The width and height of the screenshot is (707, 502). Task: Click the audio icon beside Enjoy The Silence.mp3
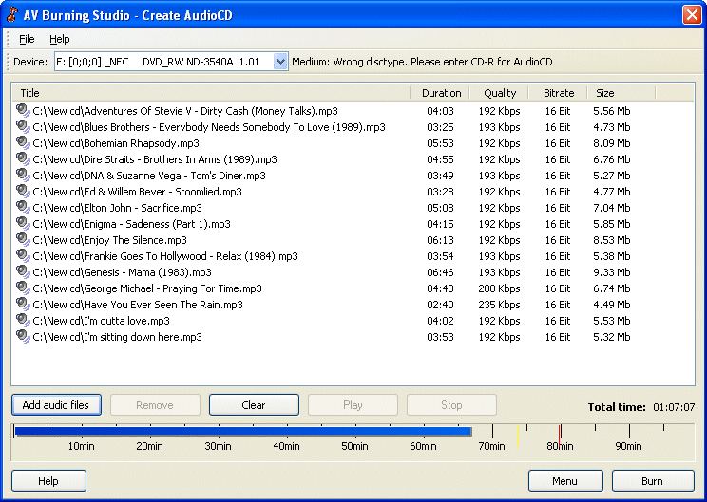click(23, 240)
